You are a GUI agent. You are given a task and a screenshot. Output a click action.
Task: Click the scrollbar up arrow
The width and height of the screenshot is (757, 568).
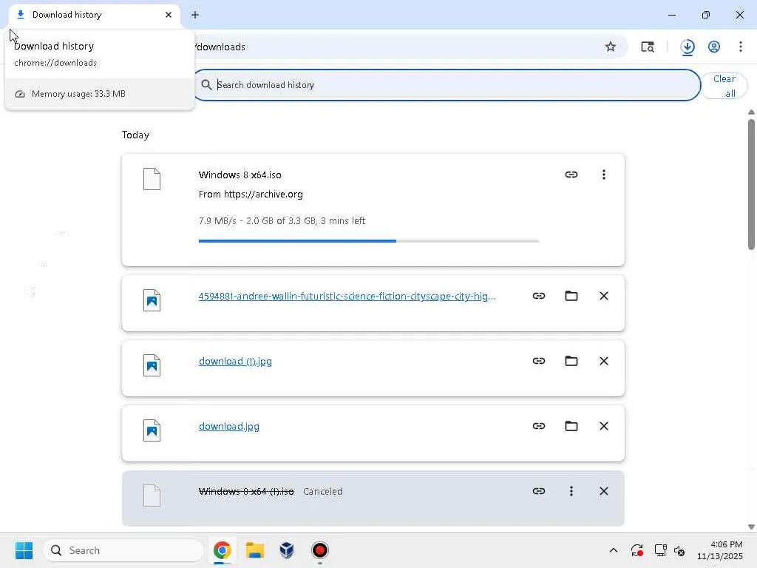point(751,112)
